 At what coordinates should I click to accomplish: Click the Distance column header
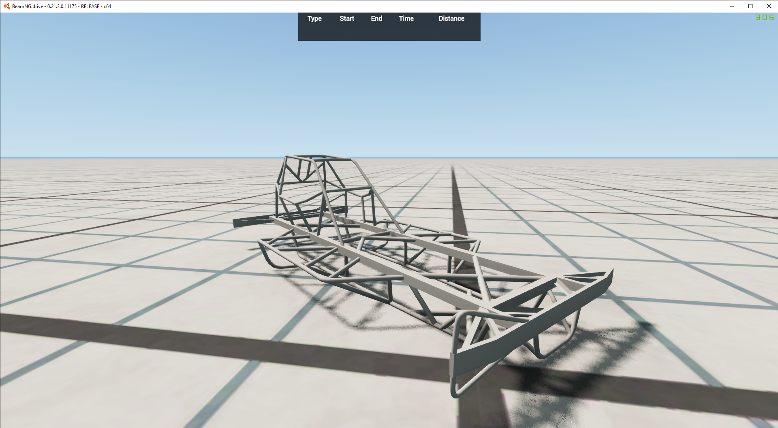point(451,19)
